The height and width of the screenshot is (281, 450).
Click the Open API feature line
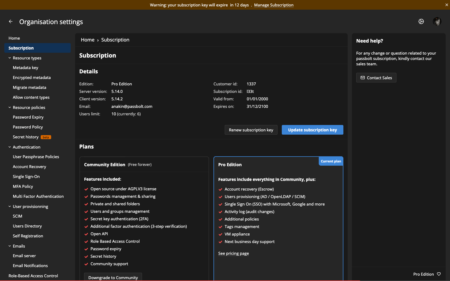point(99,234)
